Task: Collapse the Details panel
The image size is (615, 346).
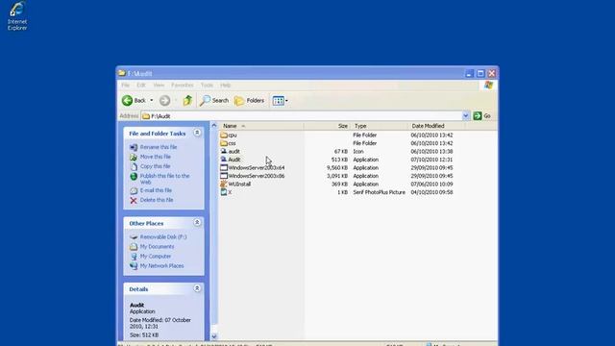Action: coord(197,288)
